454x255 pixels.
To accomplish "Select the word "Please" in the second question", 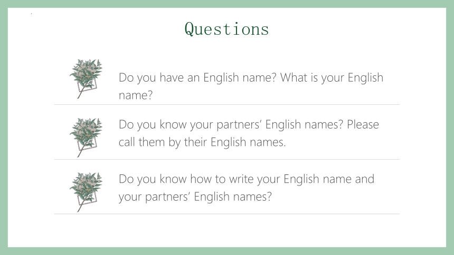I will [363, 124].
